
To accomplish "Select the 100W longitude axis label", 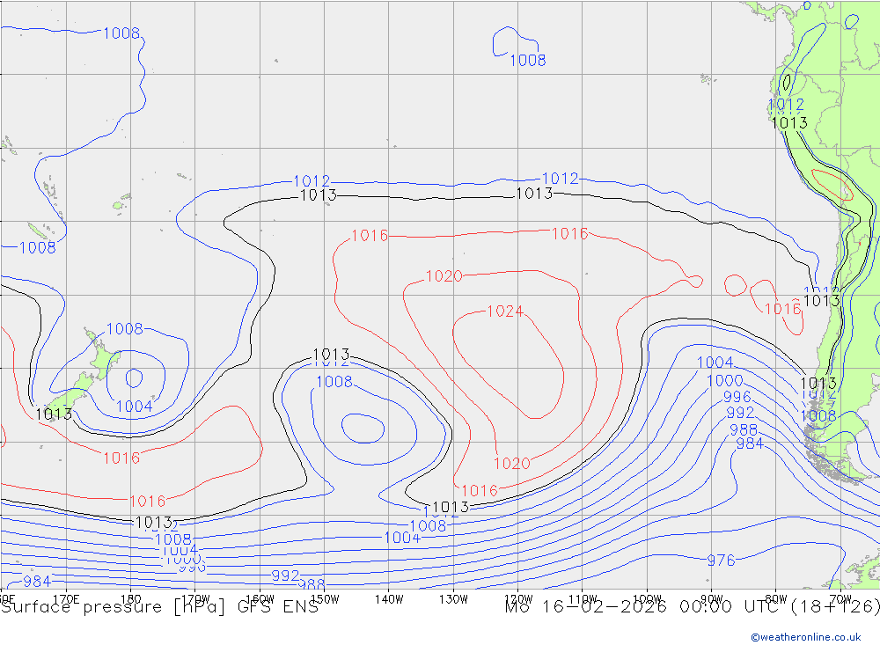I will pos(647,599).
